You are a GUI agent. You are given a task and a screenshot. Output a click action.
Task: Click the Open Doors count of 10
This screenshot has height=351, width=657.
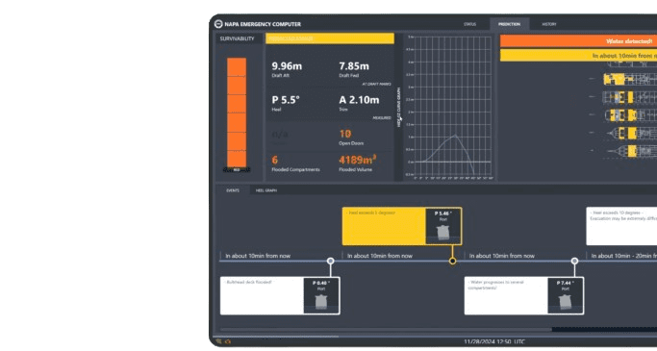[345, 134]
